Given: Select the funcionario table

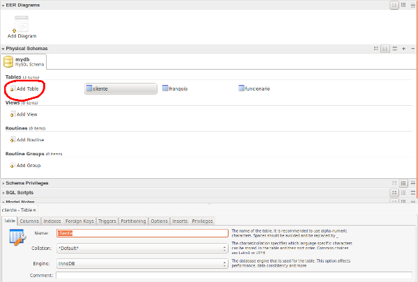Looking at the screenshot, I should [x=254, y=88].
